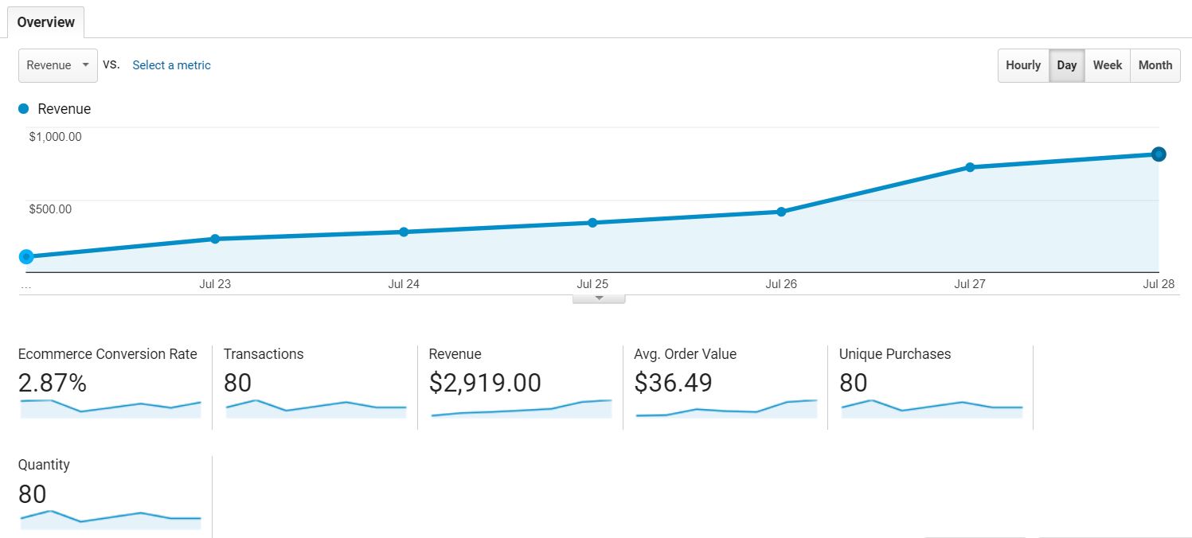1192x538 pixels.
Task: Open the Avg. Order Value sparkline
Action: (726, 407)
